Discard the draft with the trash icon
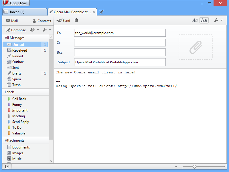The height and width of the screenshot is (172, 229). pos(76,20)
